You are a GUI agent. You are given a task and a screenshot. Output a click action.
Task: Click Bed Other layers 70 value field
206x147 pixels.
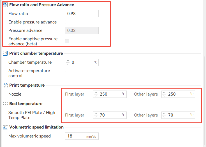click(177, 115)
